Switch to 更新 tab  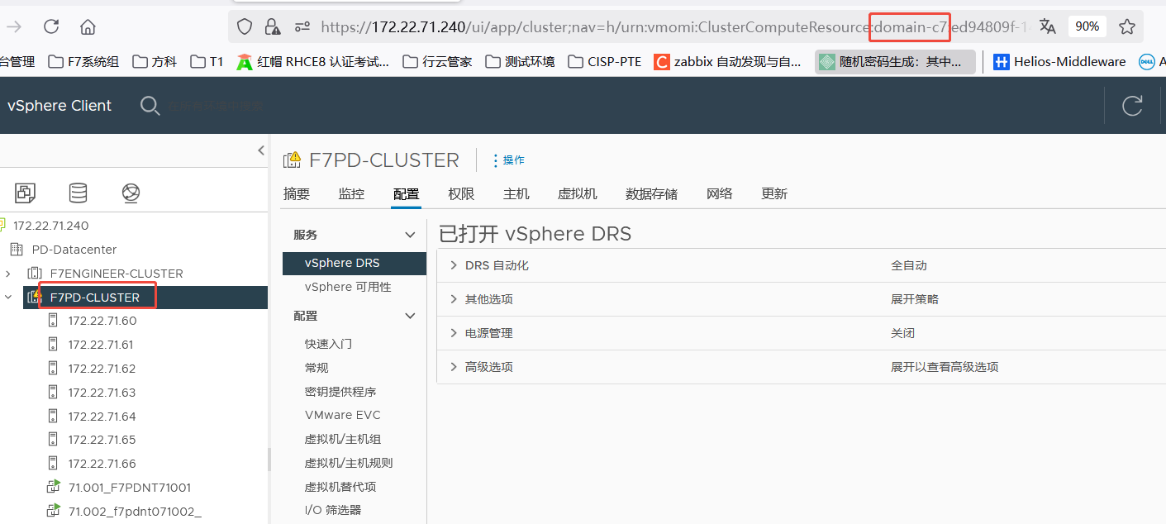point(774,194)
